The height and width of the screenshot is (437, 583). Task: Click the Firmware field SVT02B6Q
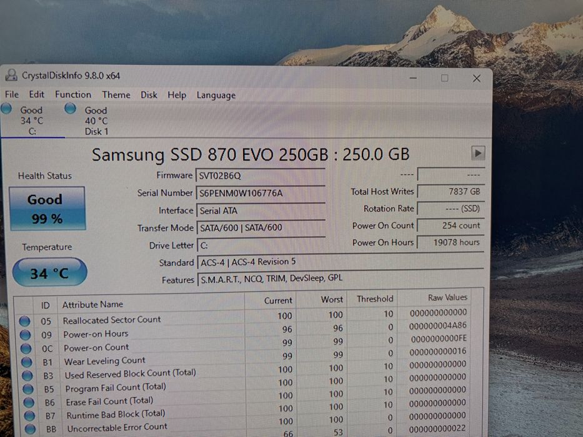(x=261, y=175)
